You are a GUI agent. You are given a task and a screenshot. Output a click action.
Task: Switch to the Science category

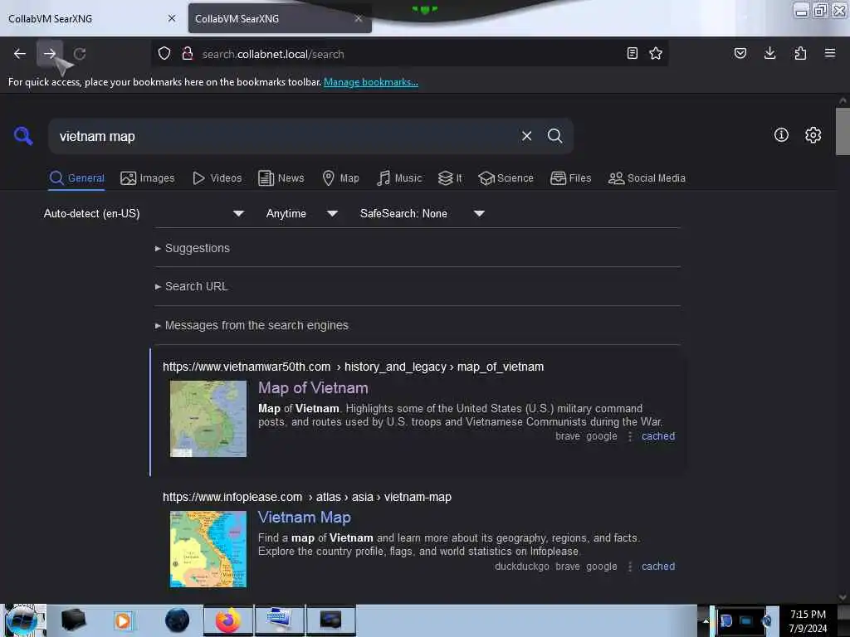(x=506, y=178)
